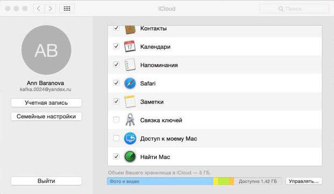Click the Keychain keys icon
The image size is (334, 194).
coord(130,120)
